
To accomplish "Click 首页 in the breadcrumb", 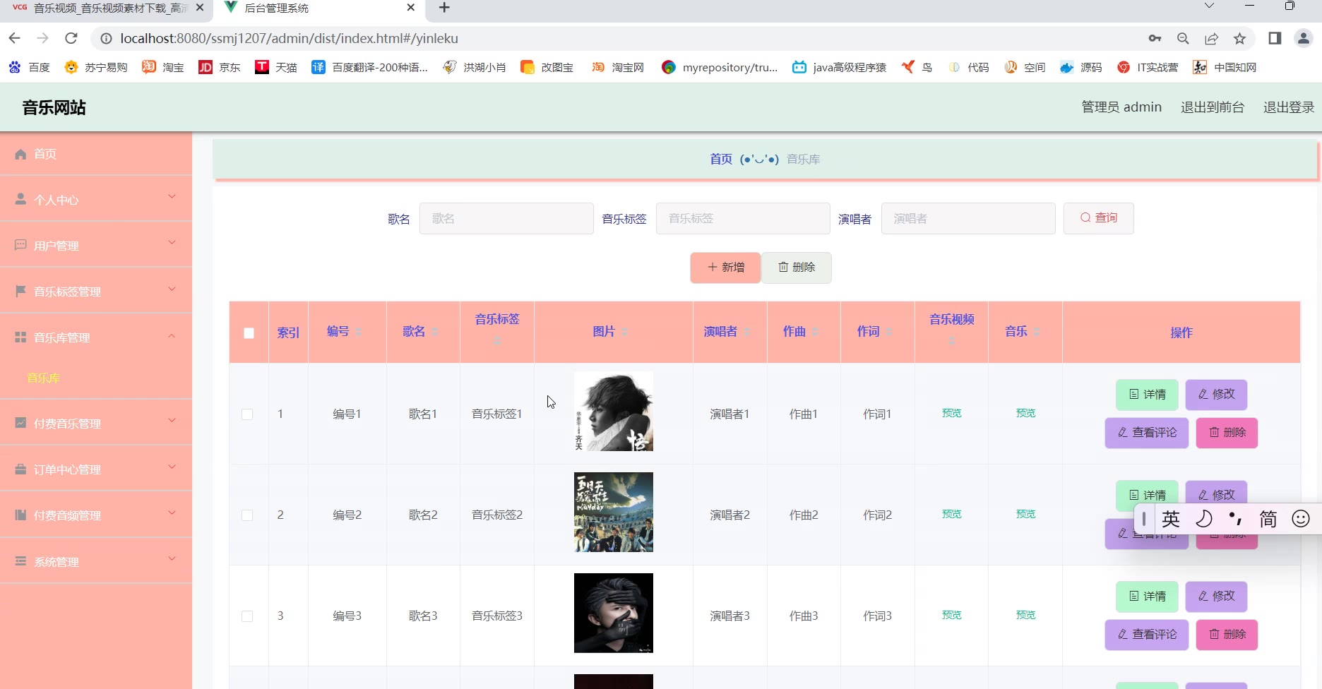I will (x=721, y=160).
